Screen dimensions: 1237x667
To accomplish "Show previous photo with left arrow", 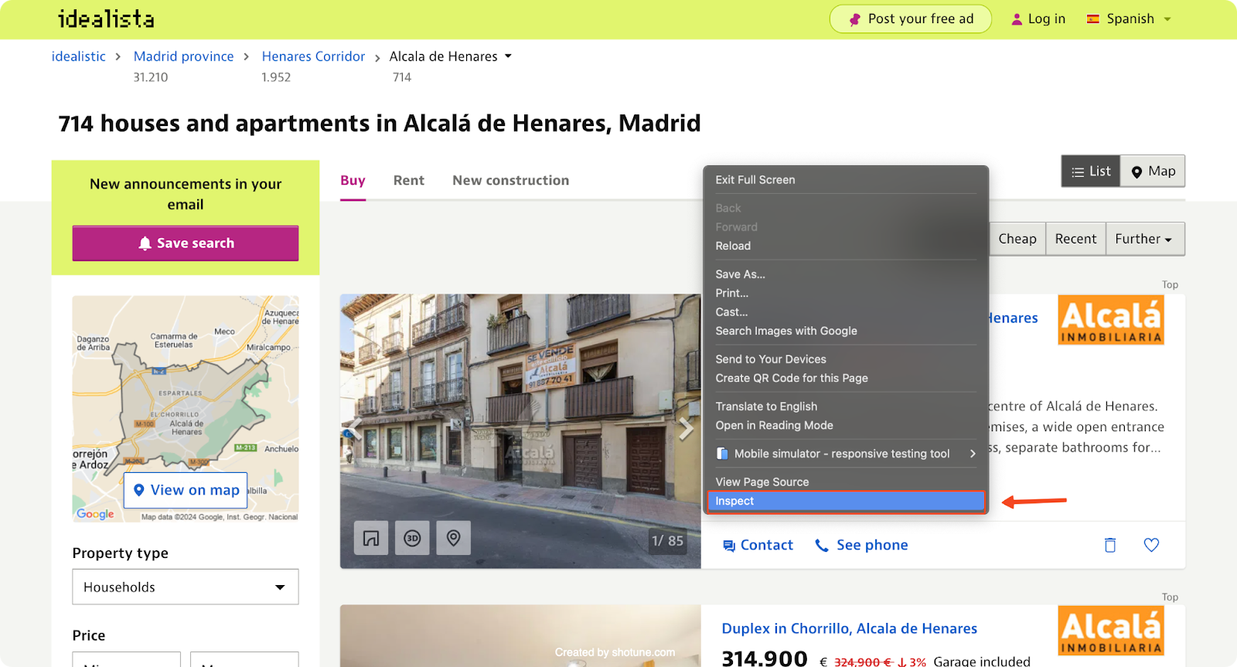I will click(354, 429).
